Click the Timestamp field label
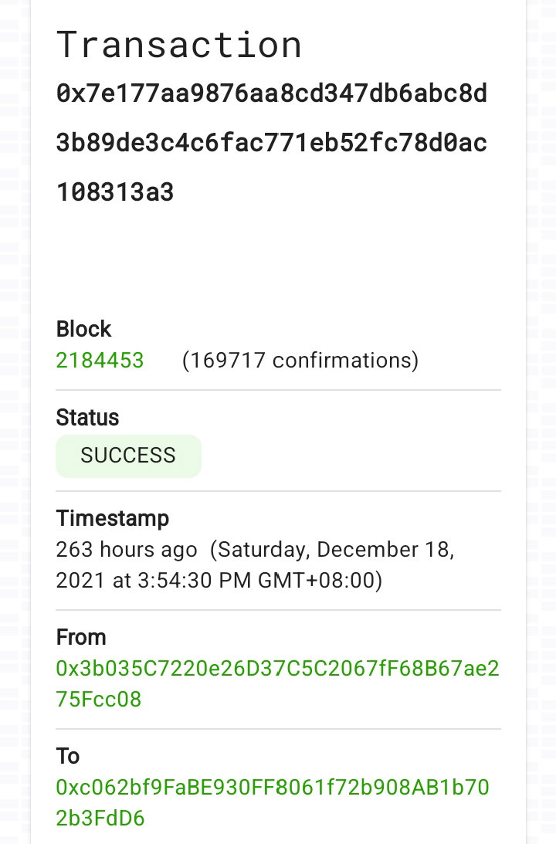The width and height of the screenshot is (556, 844). [113, 518]
